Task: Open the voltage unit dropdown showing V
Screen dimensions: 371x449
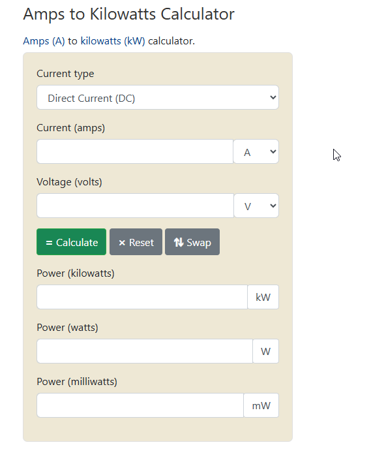Action: click(x=256, y=206)
